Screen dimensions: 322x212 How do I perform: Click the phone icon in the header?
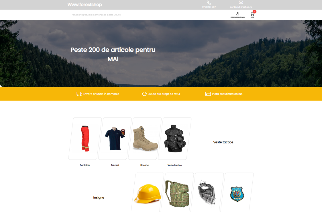coord(209,3)
